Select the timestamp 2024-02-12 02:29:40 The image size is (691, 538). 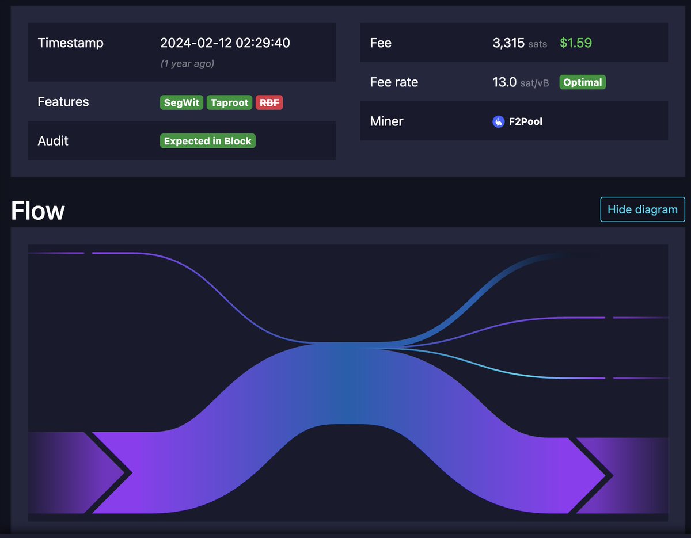coord(225,43)
